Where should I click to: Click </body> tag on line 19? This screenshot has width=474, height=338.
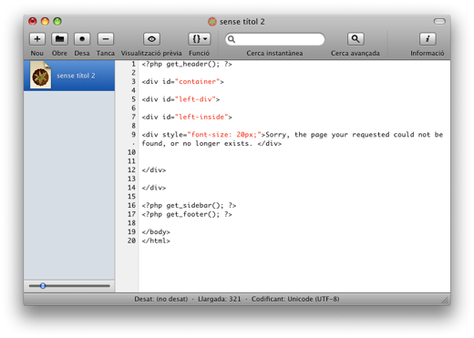click(156, 232)
